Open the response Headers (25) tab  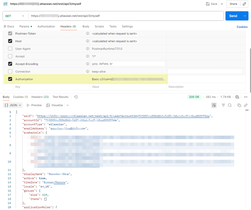tap(40, 97)
